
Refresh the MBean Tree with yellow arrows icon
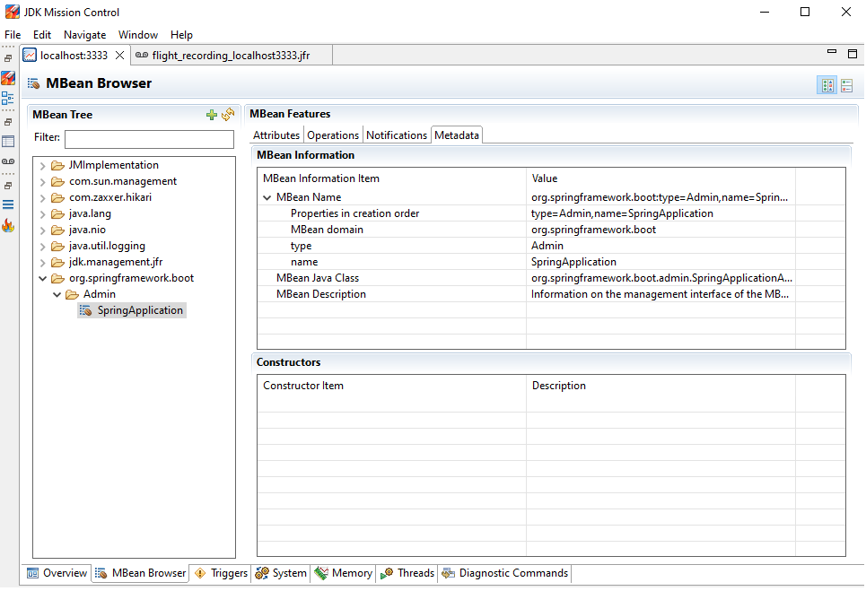coord(228,115)
